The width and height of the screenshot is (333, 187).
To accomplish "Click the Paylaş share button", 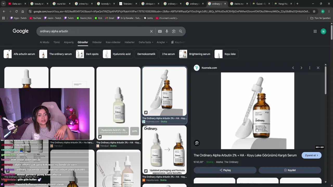I will point(225,170).
